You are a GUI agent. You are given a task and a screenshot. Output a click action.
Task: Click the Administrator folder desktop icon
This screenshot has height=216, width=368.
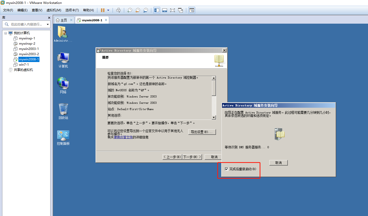pyautogui.click(x=63, y=34)
